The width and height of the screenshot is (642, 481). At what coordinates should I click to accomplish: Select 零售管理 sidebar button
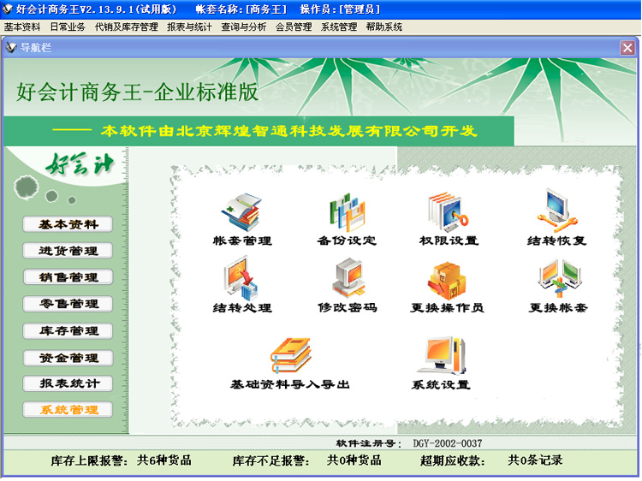tap(68, 304)
